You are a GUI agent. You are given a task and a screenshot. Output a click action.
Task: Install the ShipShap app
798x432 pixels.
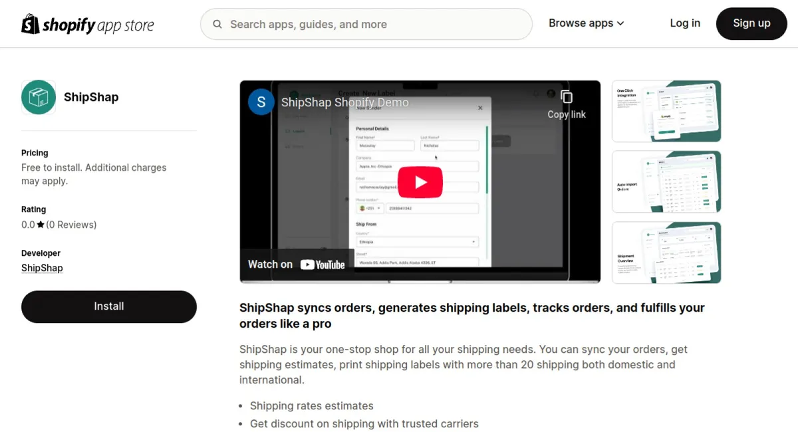click(109, 306)
